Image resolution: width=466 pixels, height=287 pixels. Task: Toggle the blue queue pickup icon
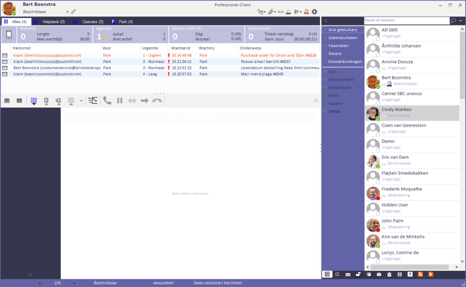coord(34,101)
